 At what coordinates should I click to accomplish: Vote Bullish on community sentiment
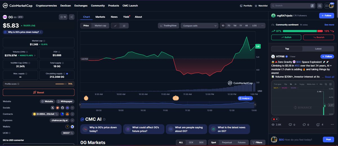tap(286, 37)
